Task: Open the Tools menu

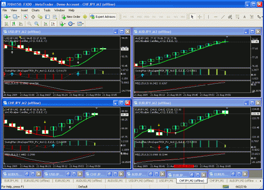Action: coord(47,10)
